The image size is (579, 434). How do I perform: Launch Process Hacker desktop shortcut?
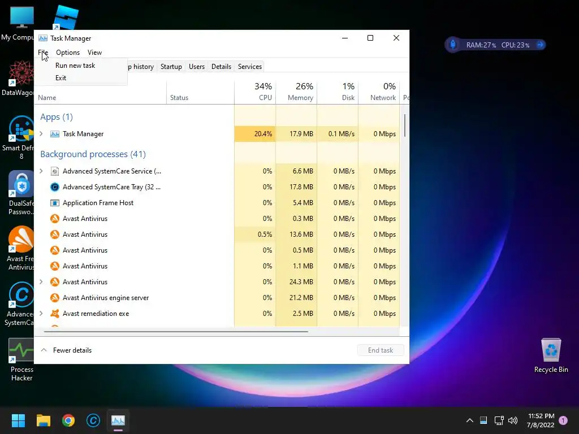pyautogui.click(x=21, y=359)
